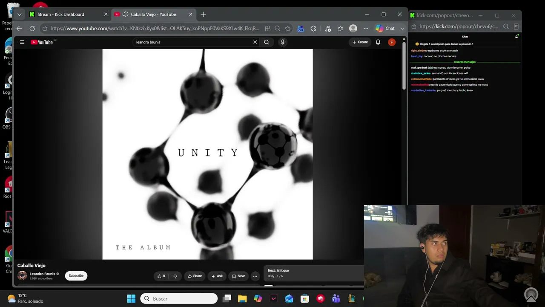
Task: Open the Next: Enfoque playlist panel
Action: click(314, 273)
